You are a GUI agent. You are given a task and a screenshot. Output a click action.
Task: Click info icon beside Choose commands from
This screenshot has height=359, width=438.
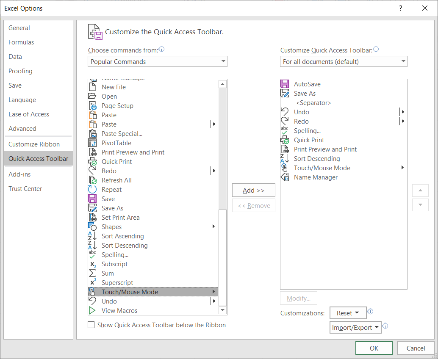[161, 49]
